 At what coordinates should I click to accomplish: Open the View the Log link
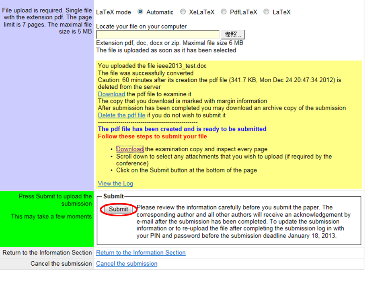[115, 183]
